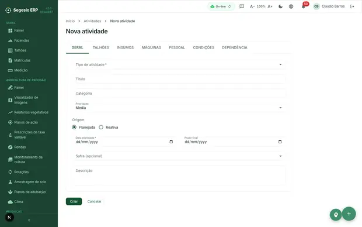The width and height of the screenshot is (362, 227).
Task: Switch to the Dependência tab
Action: [235, 47]
